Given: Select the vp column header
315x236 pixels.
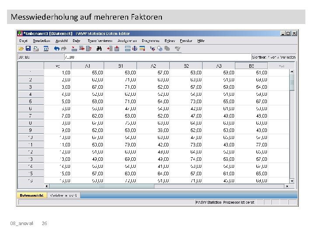Looking at the screenshot, I should pyautogui.click(x=58, y=66).
